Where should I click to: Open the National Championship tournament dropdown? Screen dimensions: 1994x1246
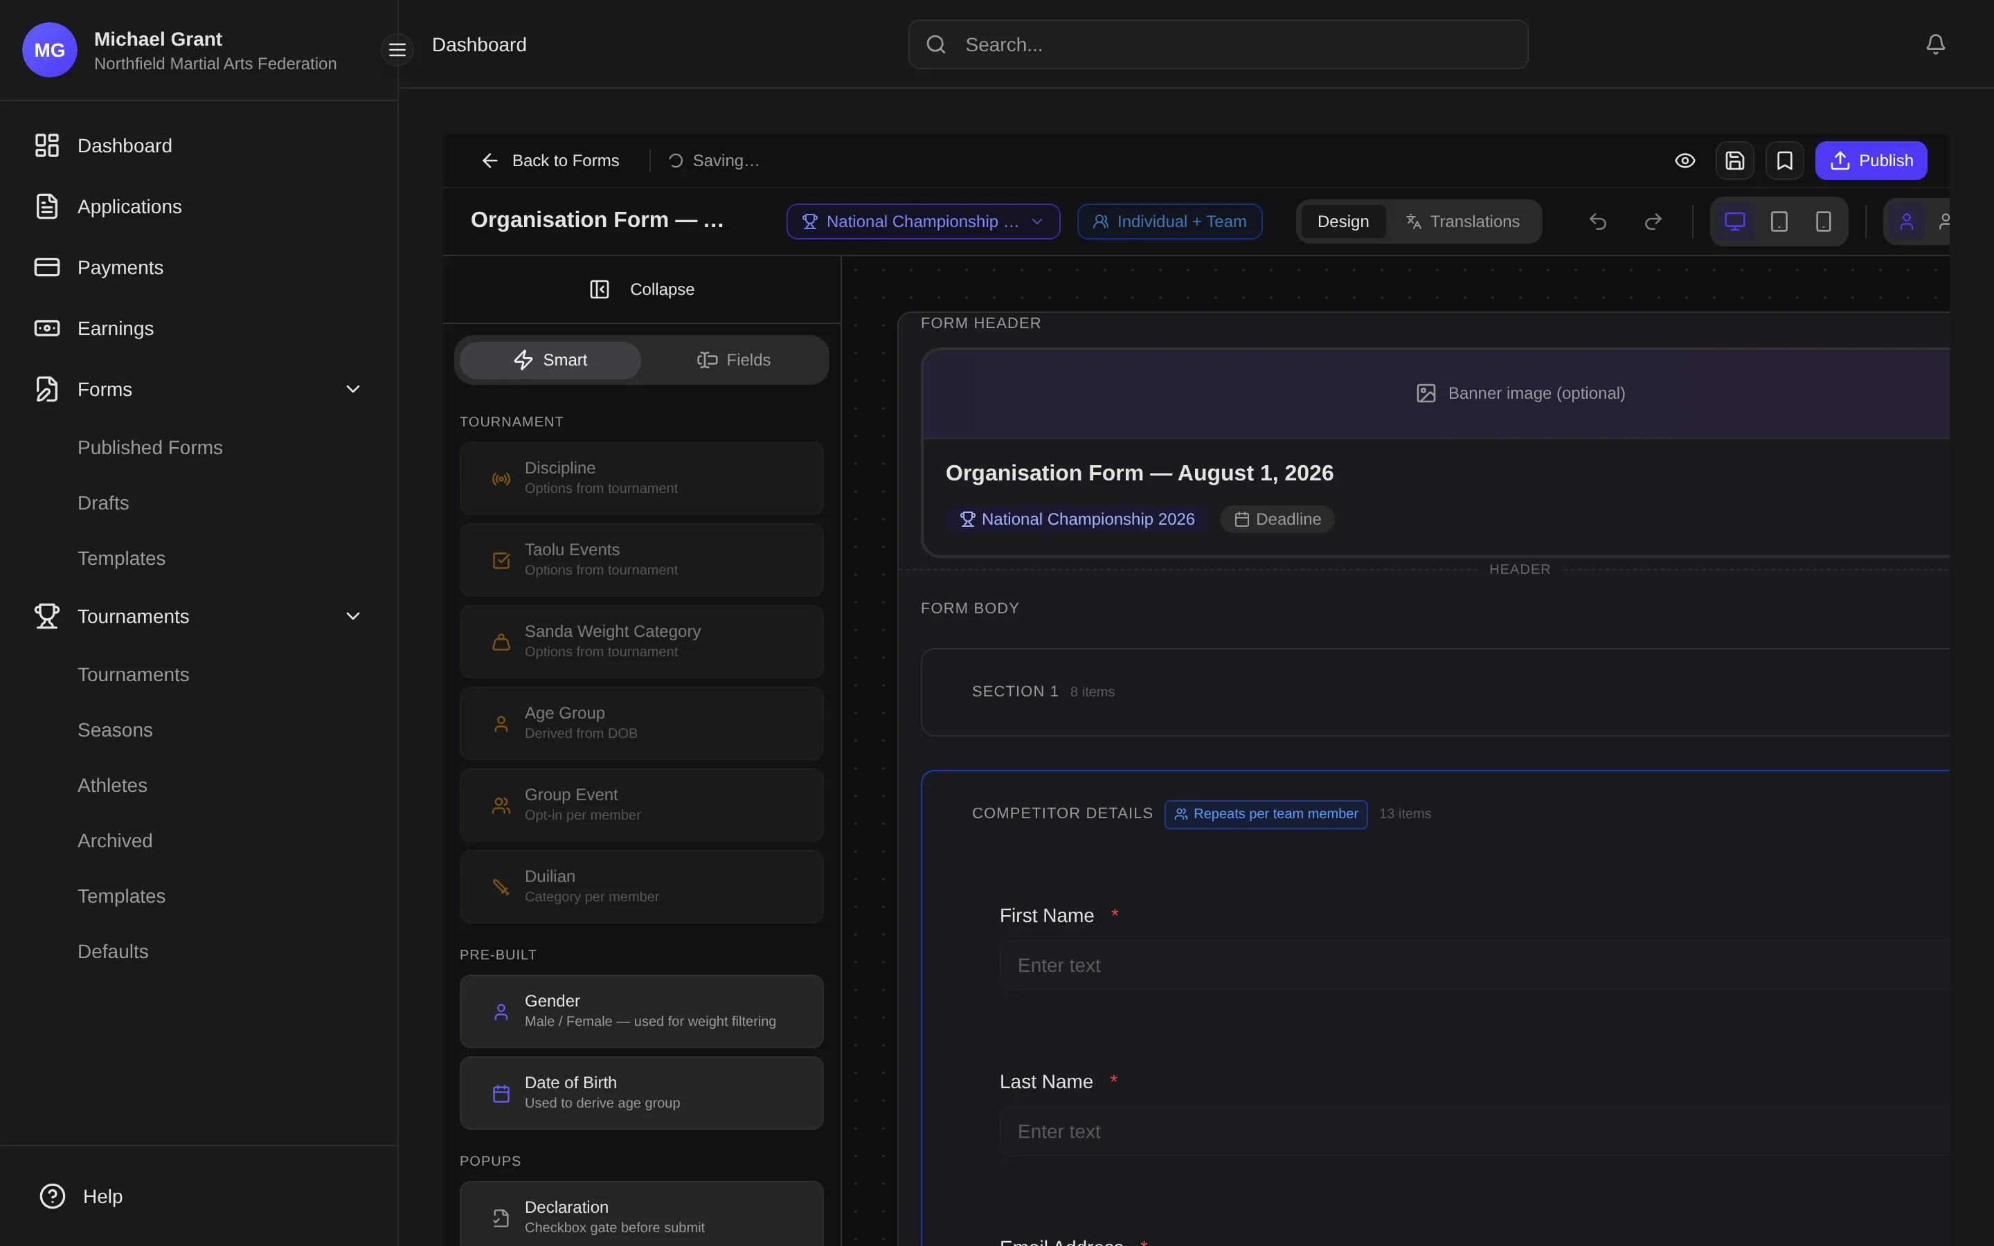[x=923, y=222]
